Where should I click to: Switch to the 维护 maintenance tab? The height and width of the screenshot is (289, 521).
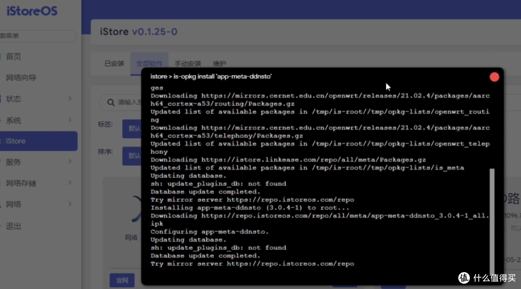pos(219,64)
